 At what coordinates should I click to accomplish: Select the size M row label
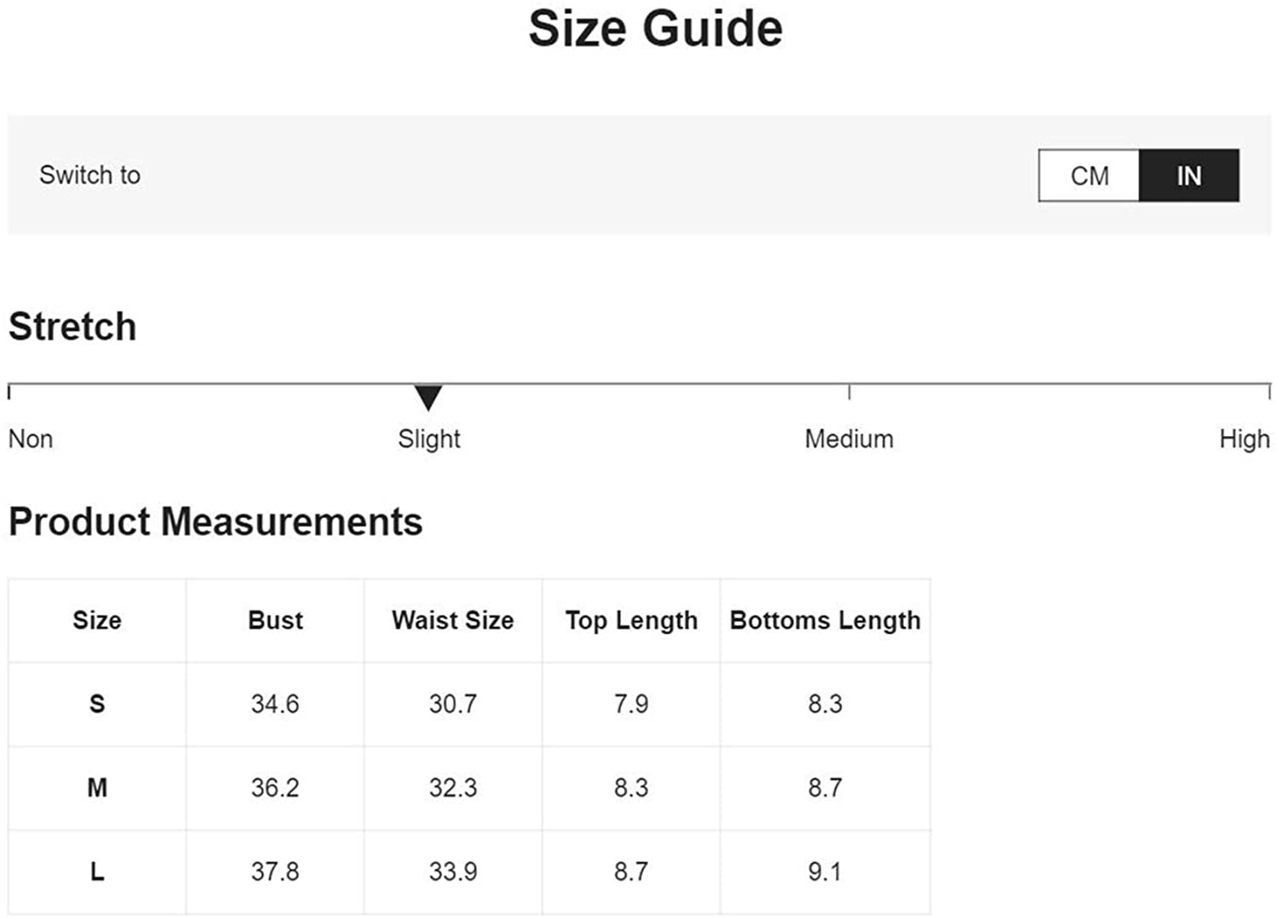click(97, 787)
